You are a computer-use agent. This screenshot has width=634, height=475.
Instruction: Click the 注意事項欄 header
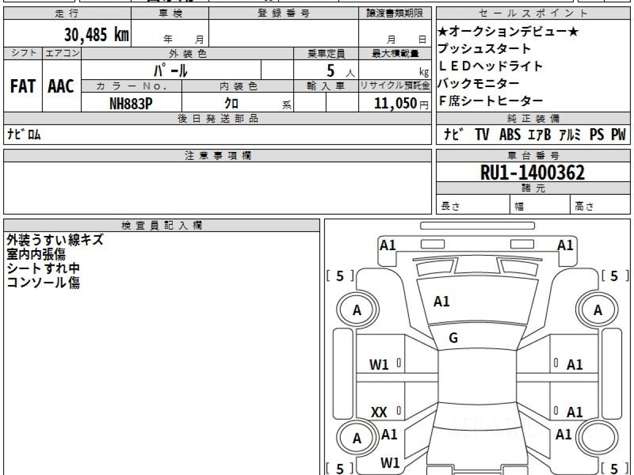coord(218,155)
